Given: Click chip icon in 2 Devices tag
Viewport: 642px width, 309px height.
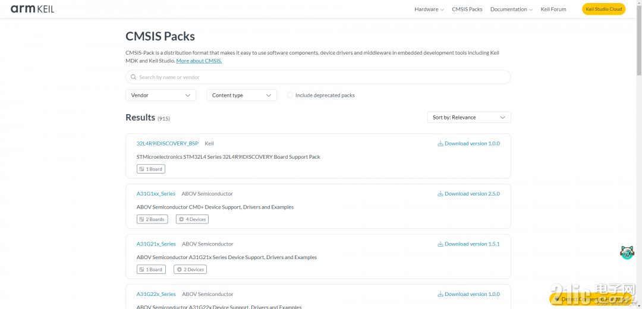Looking at the screenshot, I should point(179,270).
